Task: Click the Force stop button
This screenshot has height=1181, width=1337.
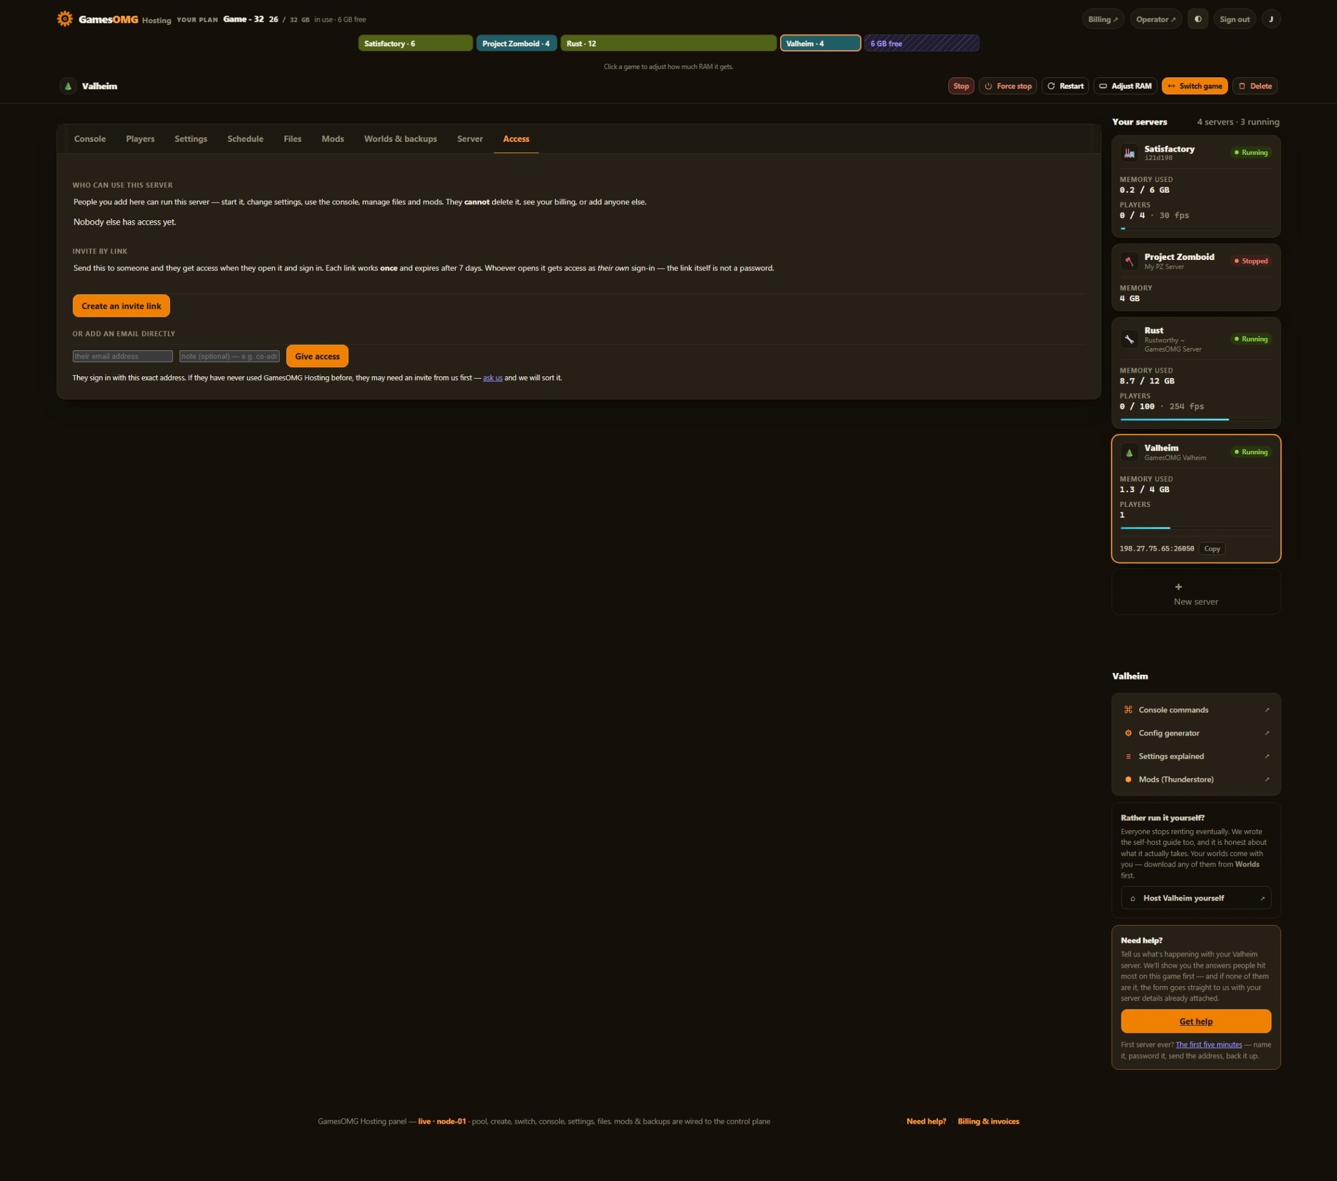Action: 1007,86
